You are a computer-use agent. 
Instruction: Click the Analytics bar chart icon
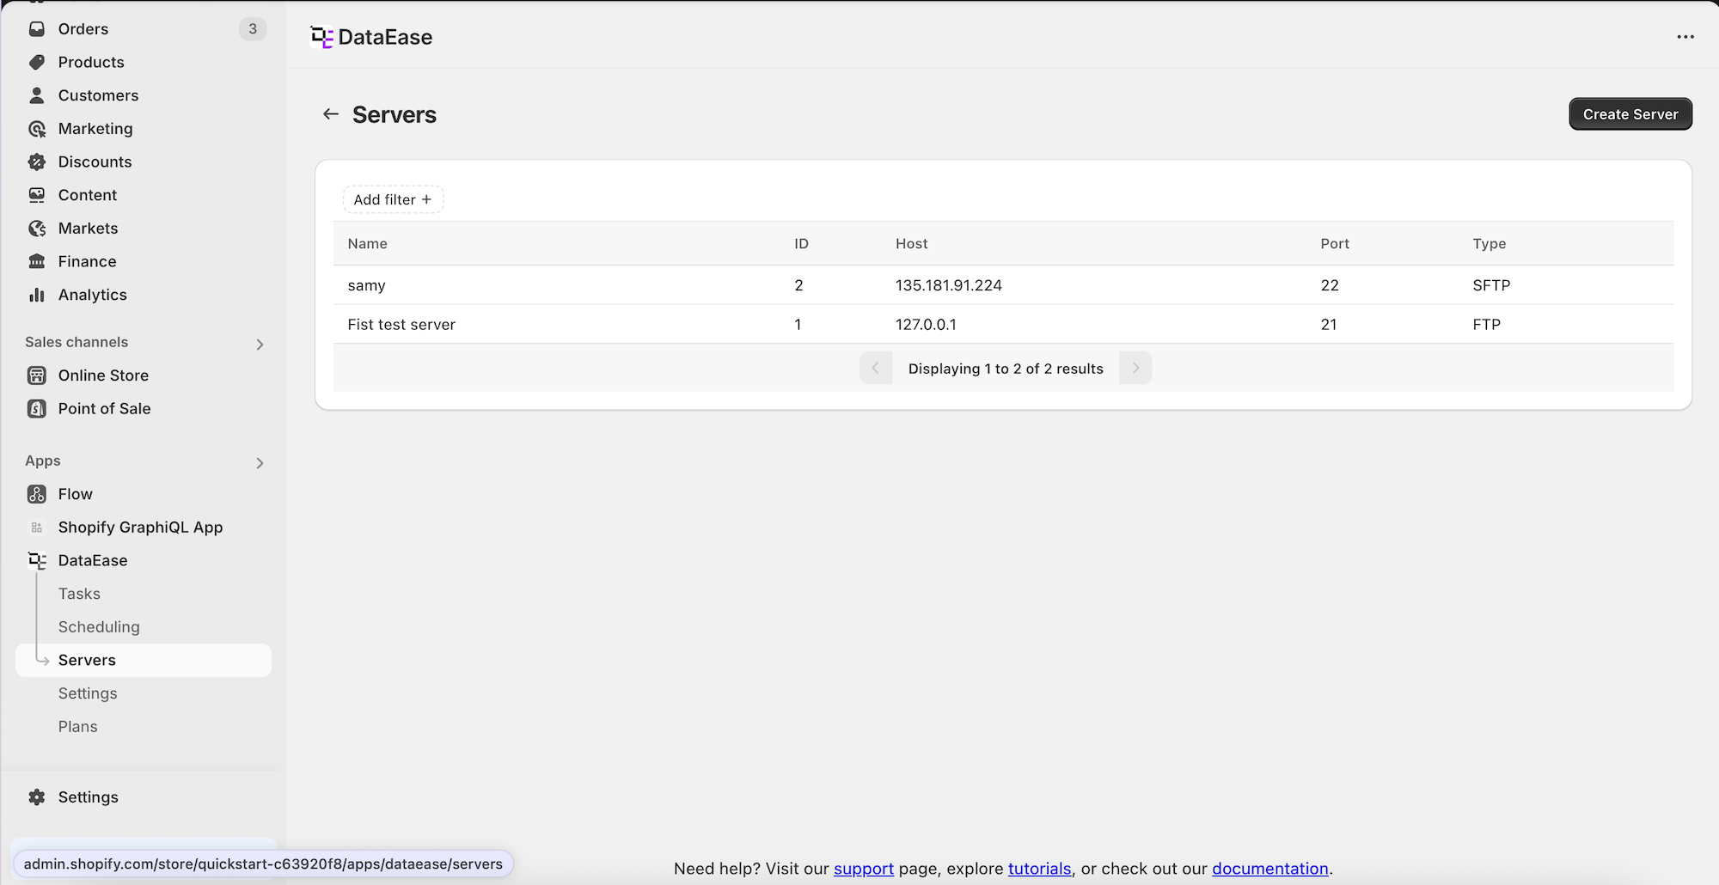pos(37,295)
